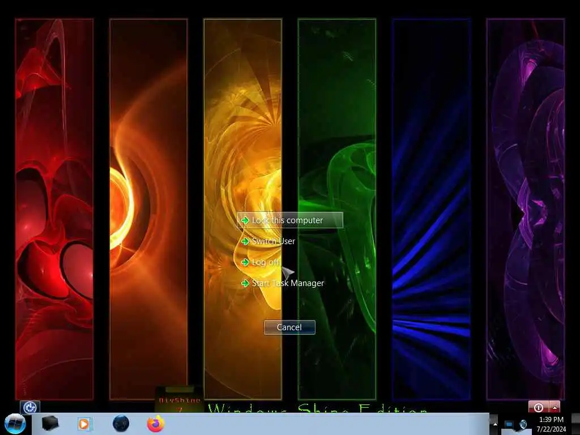Click green arrow beside Lock this computer

click(245, 220)
